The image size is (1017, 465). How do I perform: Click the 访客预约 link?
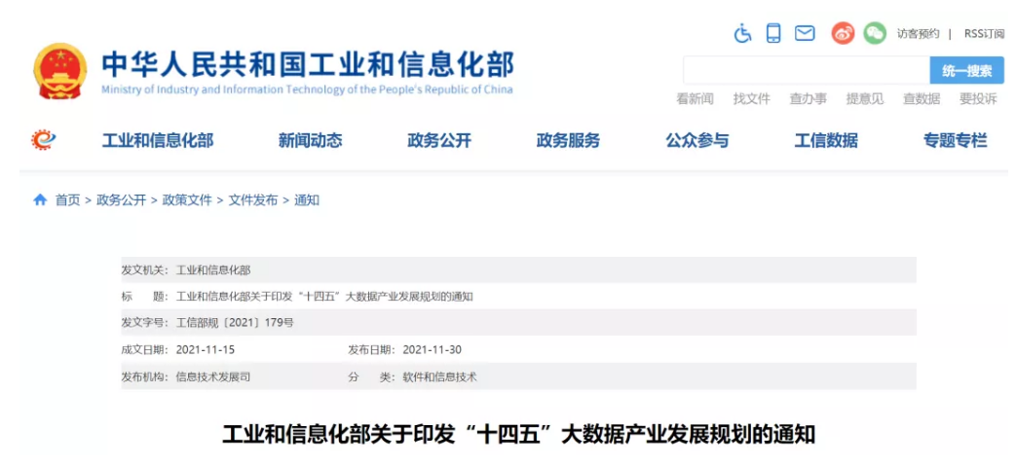[x=918, y=33]
